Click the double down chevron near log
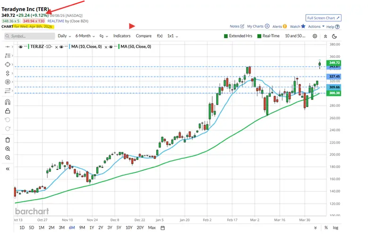Viewport: 368px width, 237px height. click(316, 228)
